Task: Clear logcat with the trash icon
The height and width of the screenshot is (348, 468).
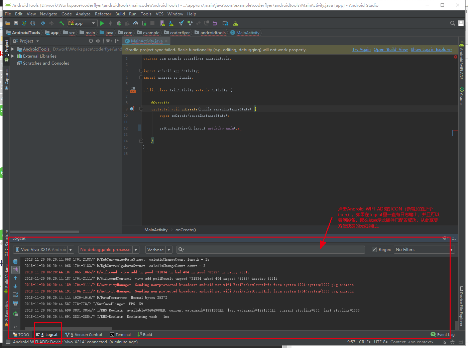Action: tap(15, 261)
